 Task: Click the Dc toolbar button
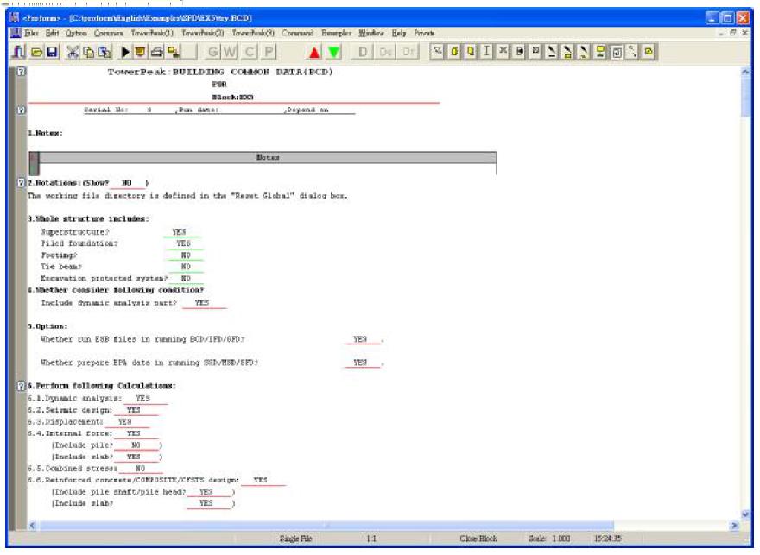point(386,52)
